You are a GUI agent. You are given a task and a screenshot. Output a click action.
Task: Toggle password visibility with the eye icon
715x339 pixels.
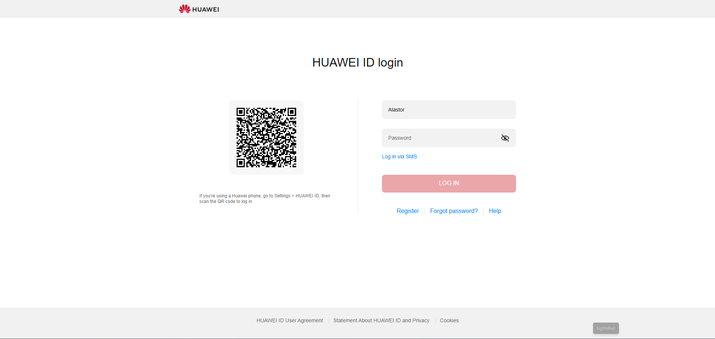(505, 138)
